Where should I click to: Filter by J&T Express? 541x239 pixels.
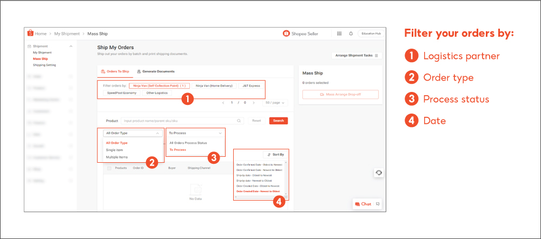tap(251, 85)
